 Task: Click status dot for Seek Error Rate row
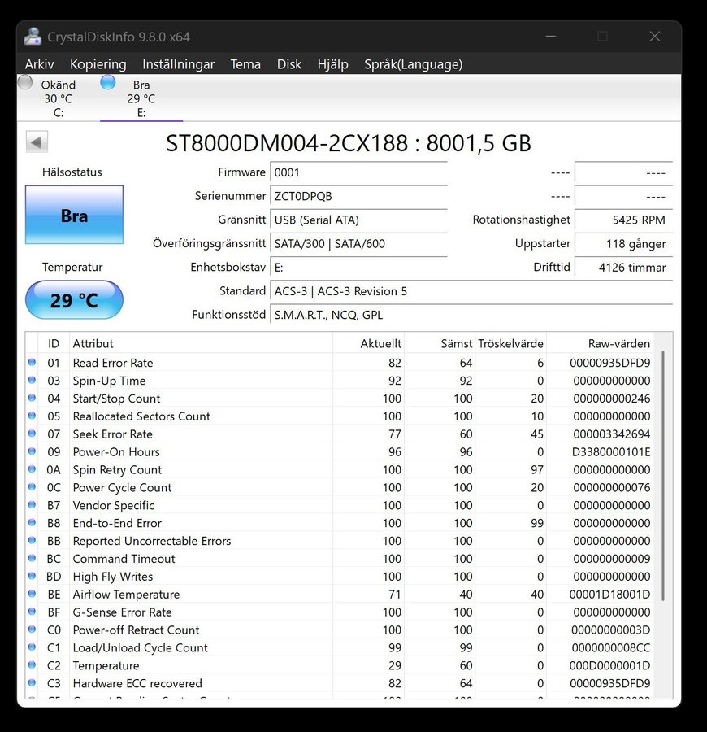(x=32, y=434)
